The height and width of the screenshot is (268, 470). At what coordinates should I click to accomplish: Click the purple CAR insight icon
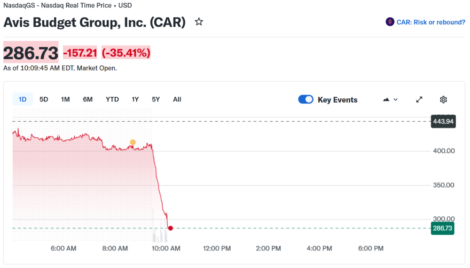390,22
